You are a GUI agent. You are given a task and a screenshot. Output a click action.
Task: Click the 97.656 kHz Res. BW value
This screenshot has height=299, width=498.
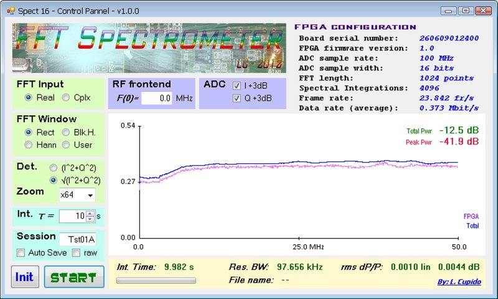(x=299, y=267)
